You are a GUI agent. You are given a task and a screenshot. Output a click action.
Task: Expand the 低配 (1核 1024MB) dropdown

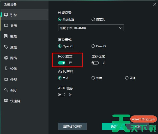coord(91,28)
